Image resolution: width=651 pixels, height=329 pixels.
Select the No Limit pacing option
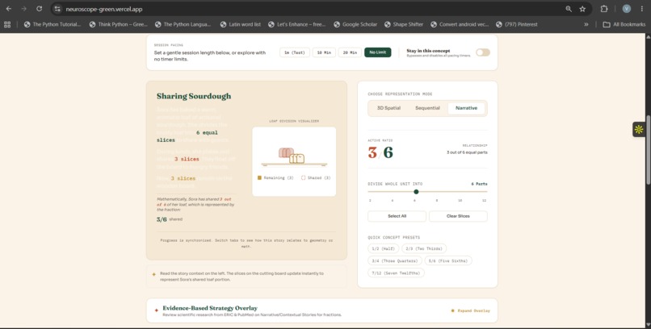377,52
